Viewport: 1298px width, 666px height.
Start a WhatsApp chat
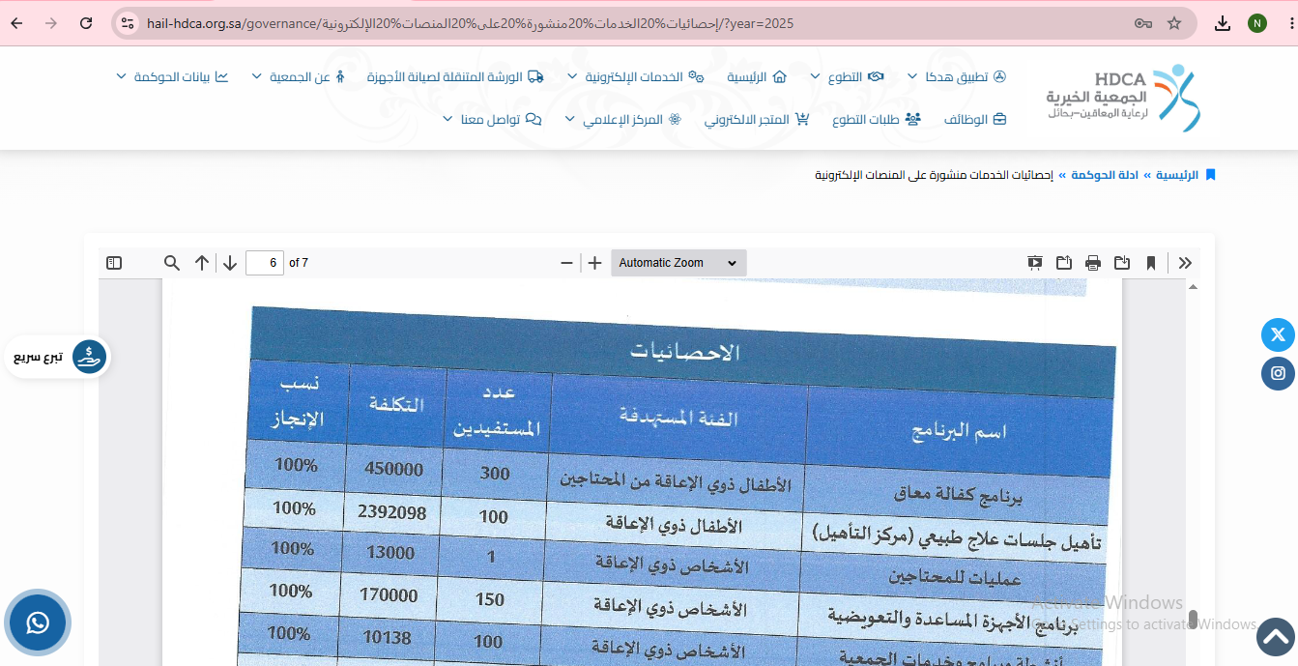38,623
